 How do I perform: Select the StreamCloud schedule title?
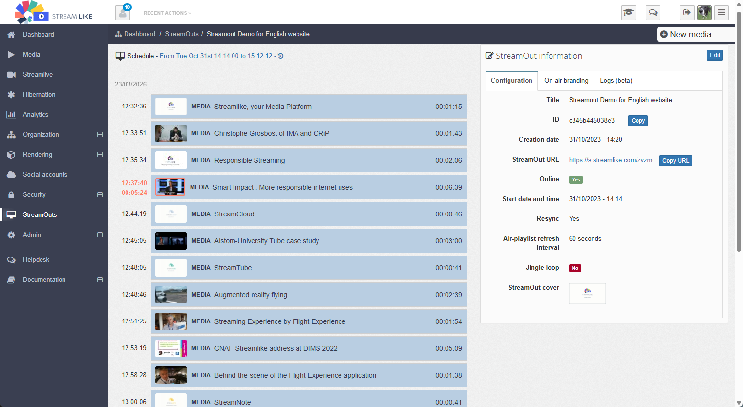234,214
